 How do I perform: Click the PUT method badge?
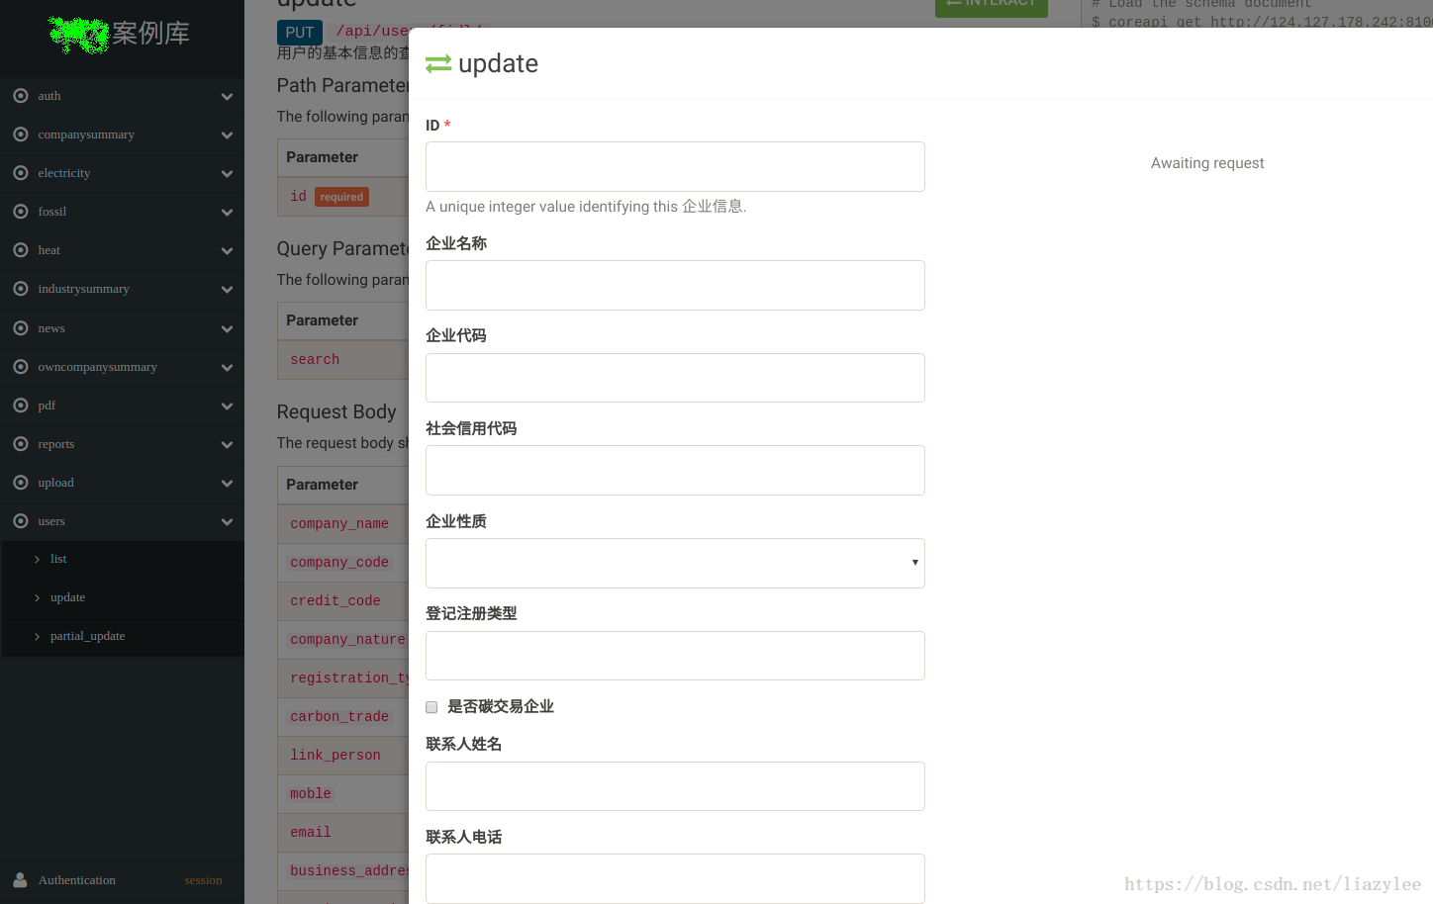tap(300, 33)
